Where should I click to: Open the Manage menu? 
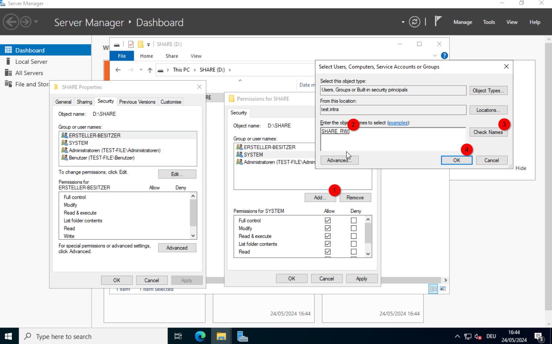pos(463,22)
